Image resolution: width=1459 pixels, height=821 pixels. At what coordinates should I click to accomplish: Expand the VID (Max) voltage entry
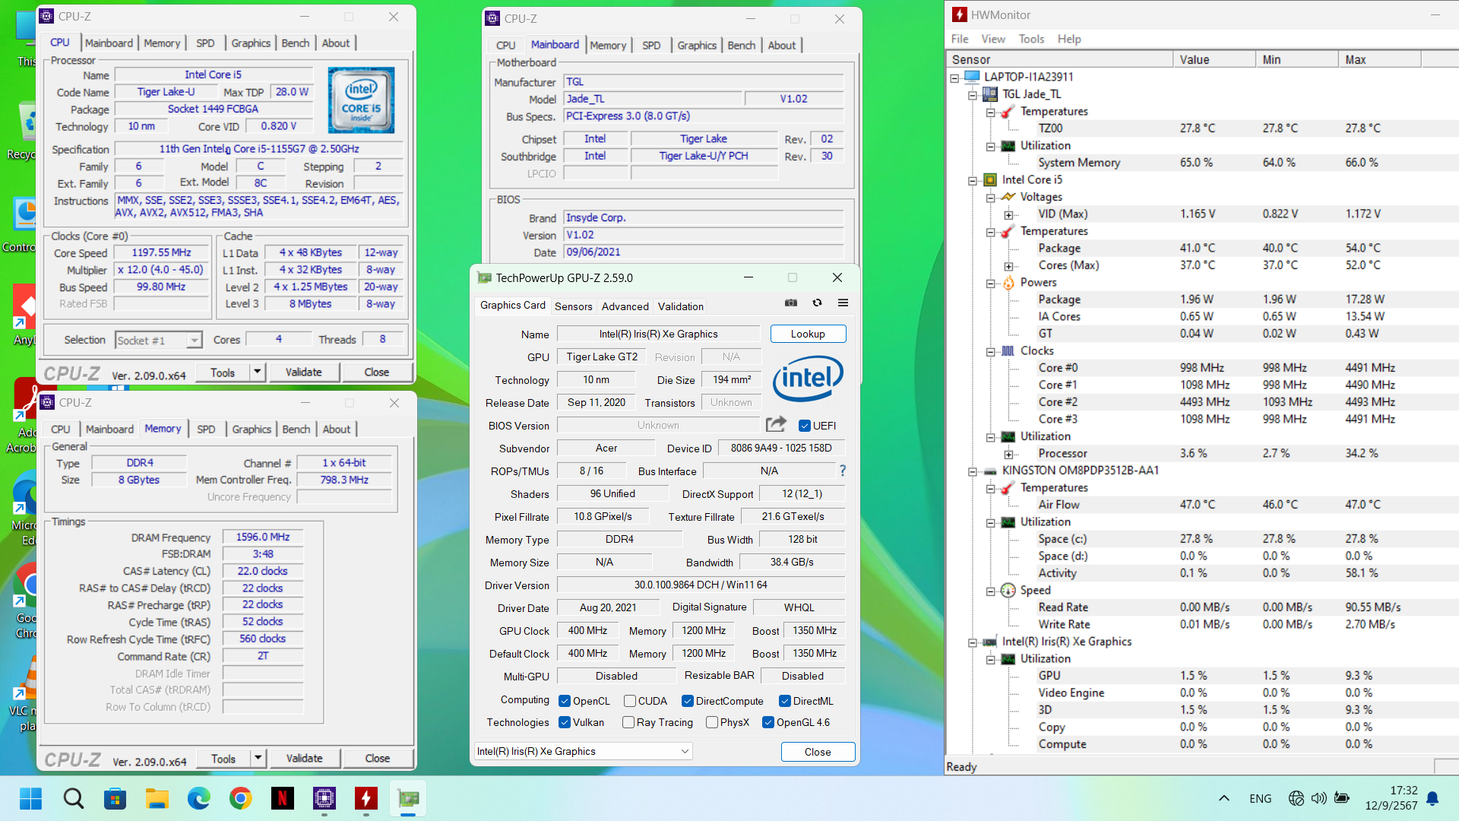[x=1009, y=214]
